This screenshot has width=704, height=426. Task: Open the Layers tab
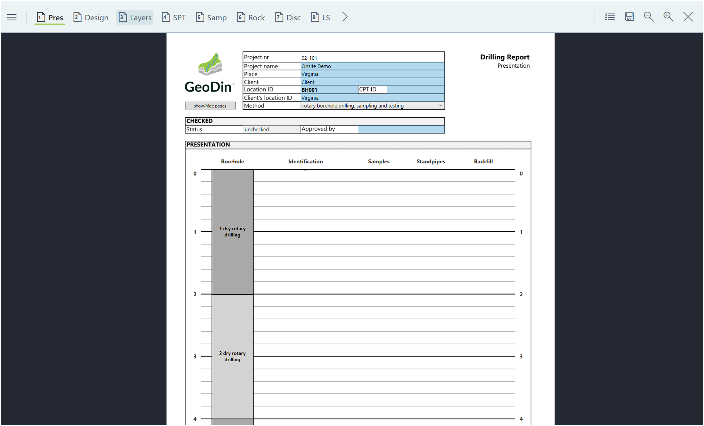click(x=135, y=18)
